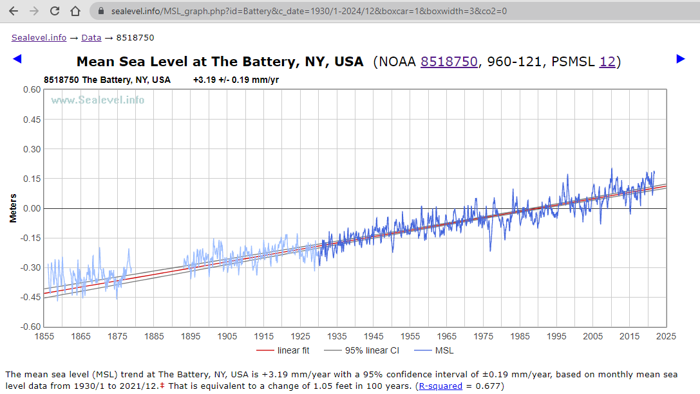Screen dimensions: 700x394
Task: Go to previous station with blue left arrow
Action: tap(17, 59)
